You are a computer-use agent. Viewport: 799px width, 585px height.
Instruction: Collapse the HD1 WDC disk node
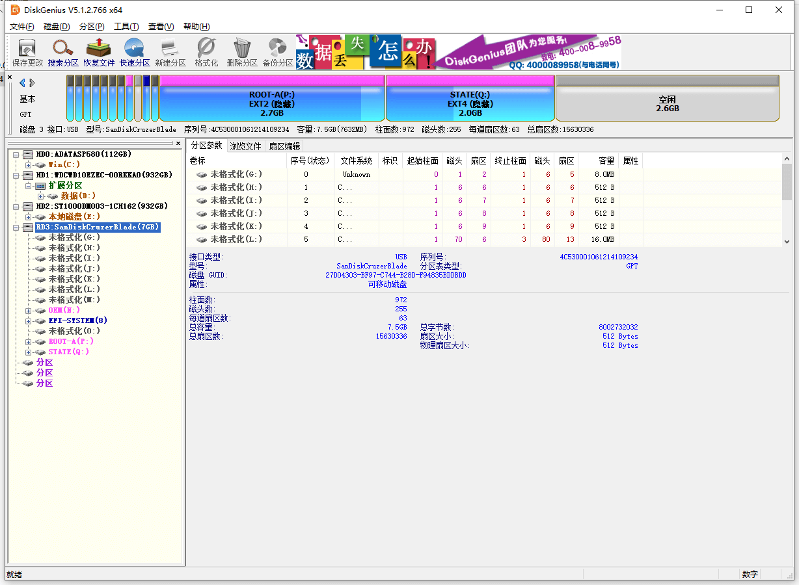click(16, 175)
